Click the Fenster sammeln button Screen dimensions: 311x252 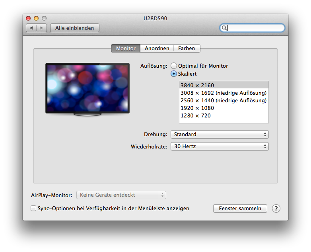click(x=240, y=209)
